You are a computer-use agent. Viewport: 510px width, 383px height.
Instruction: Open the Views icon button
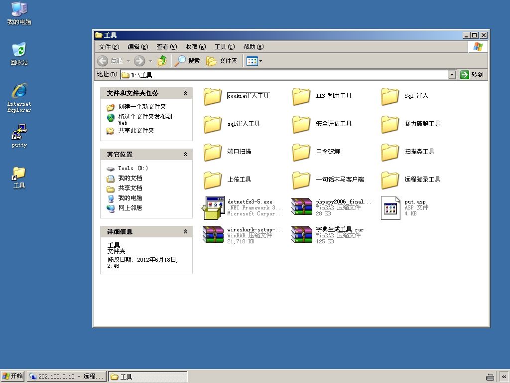pyautogui.click(x=252, y=61)
